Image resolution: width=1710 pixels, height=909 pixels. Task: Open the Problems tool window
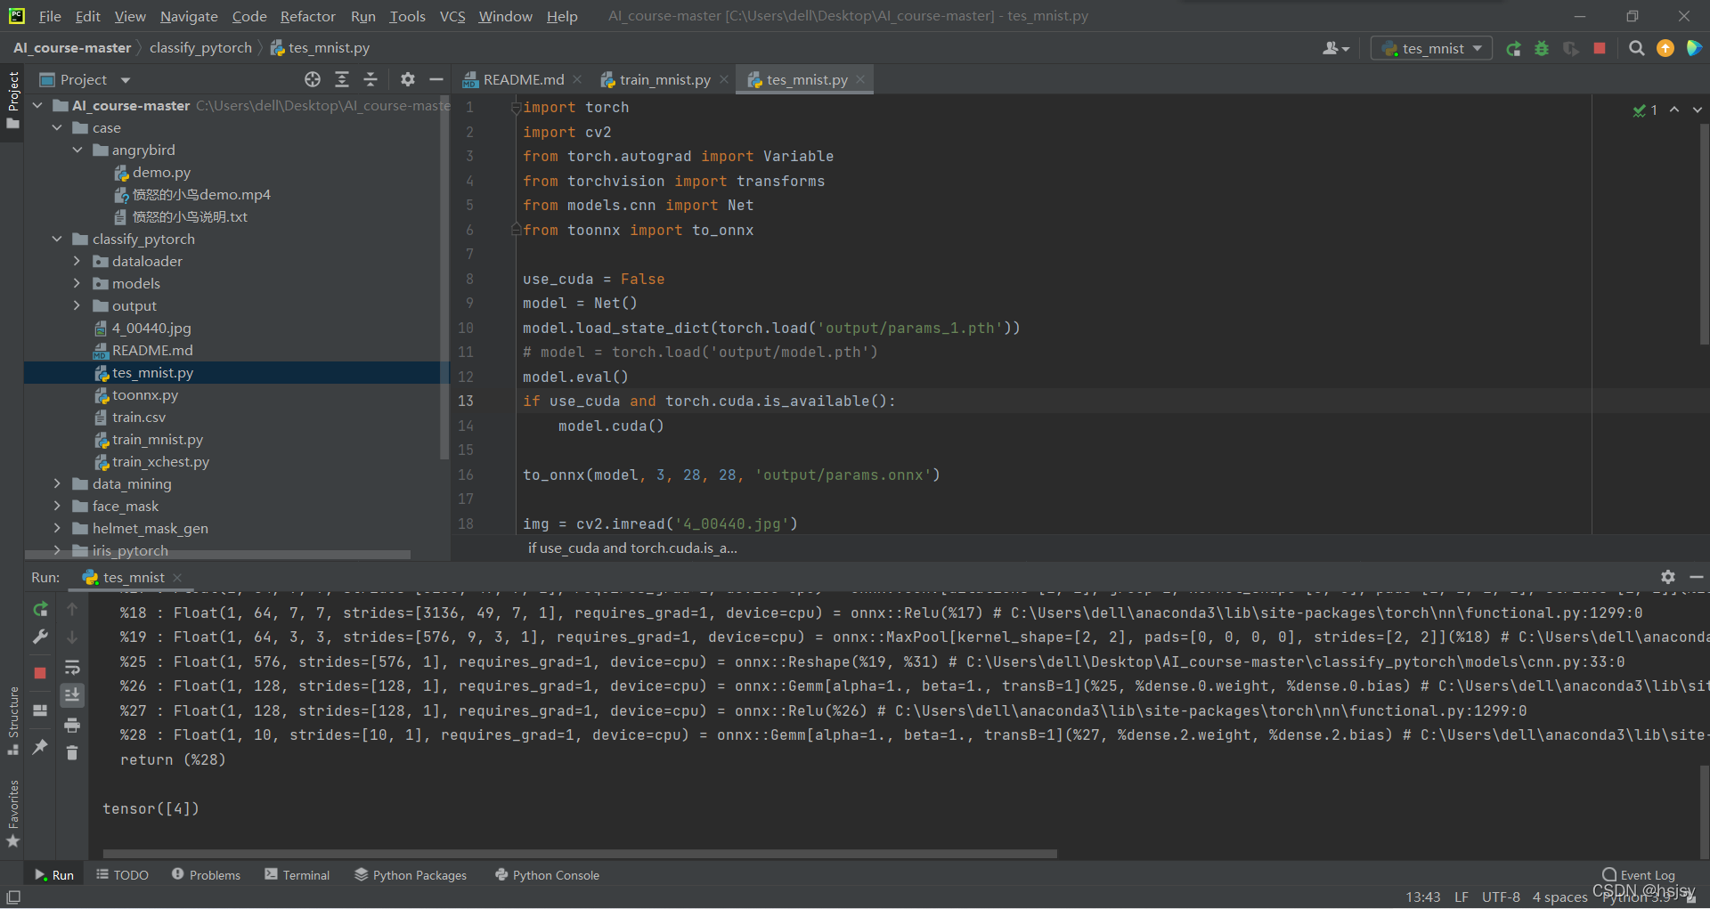pyautogui.click(x=206, y=875)
